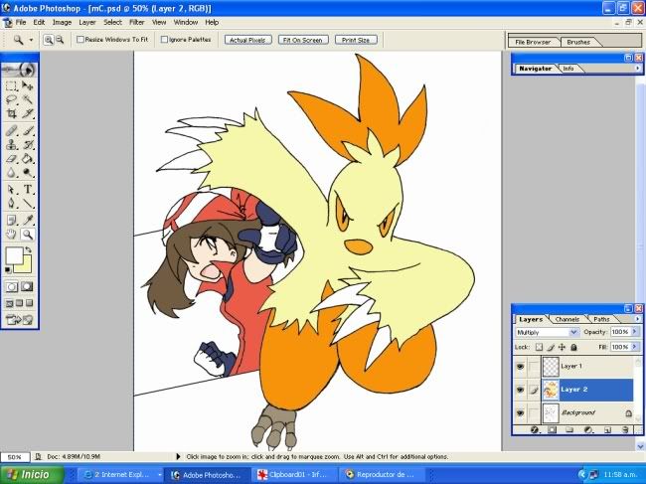This screenshot has height=484, width=646.
Task: Enable Resize Windows To Fit checkbox
Action: [x=81, y=40]
